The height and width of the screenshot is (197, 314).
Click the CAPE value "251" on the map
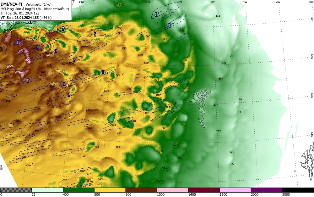pos(232,56)
